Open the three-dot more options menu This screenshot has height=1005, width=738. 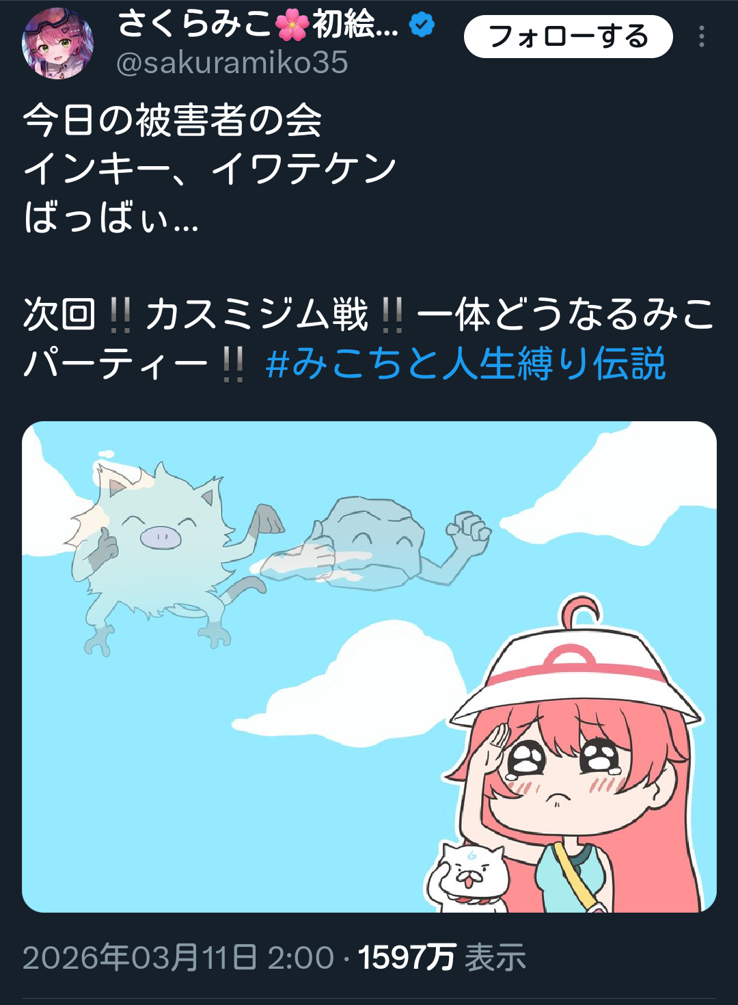701,36
